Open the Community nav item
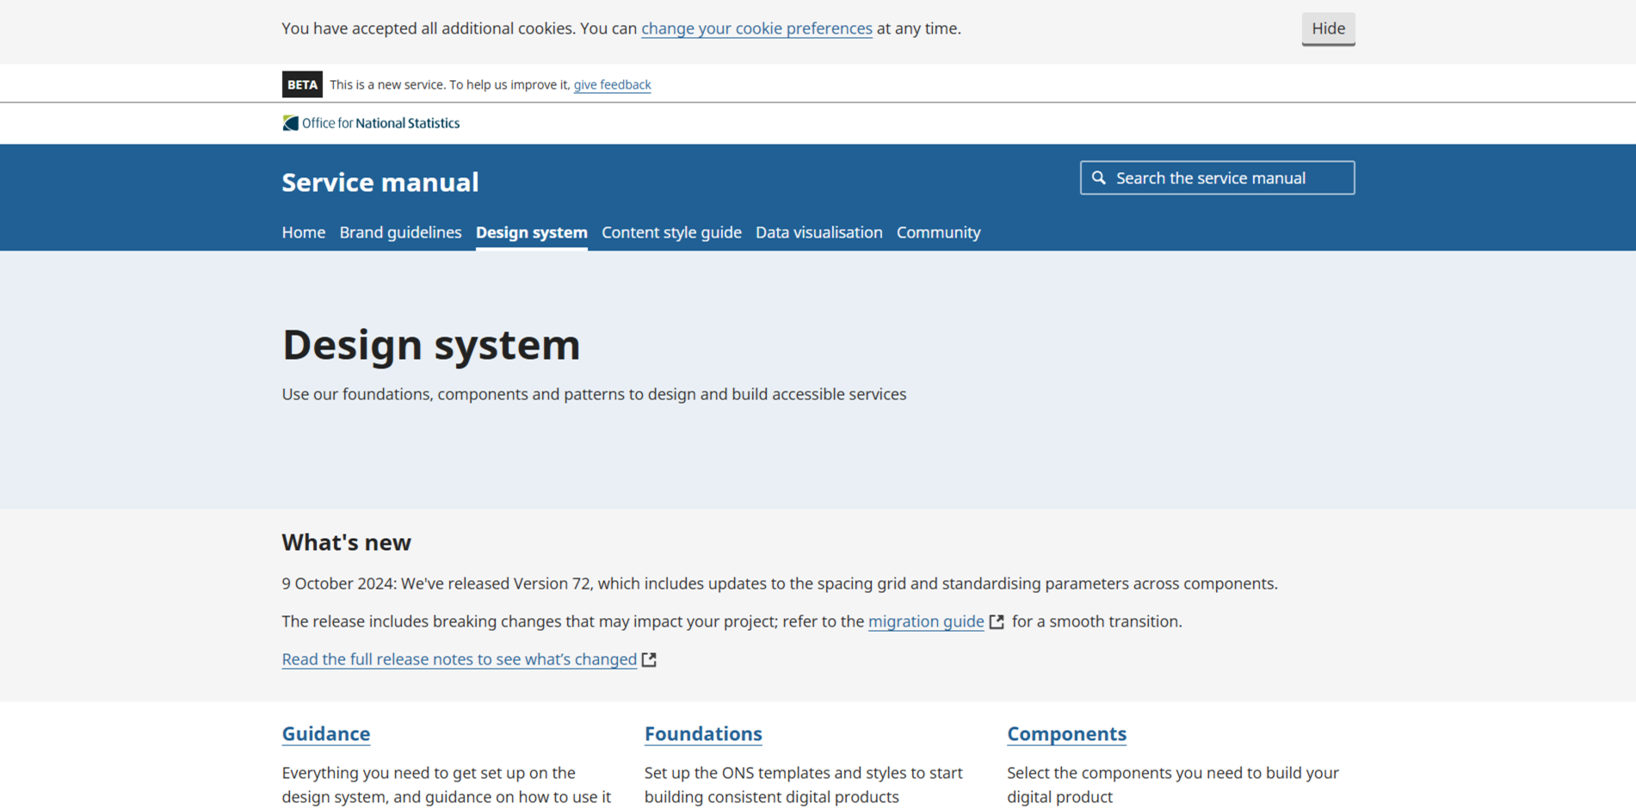 [938, 232]
